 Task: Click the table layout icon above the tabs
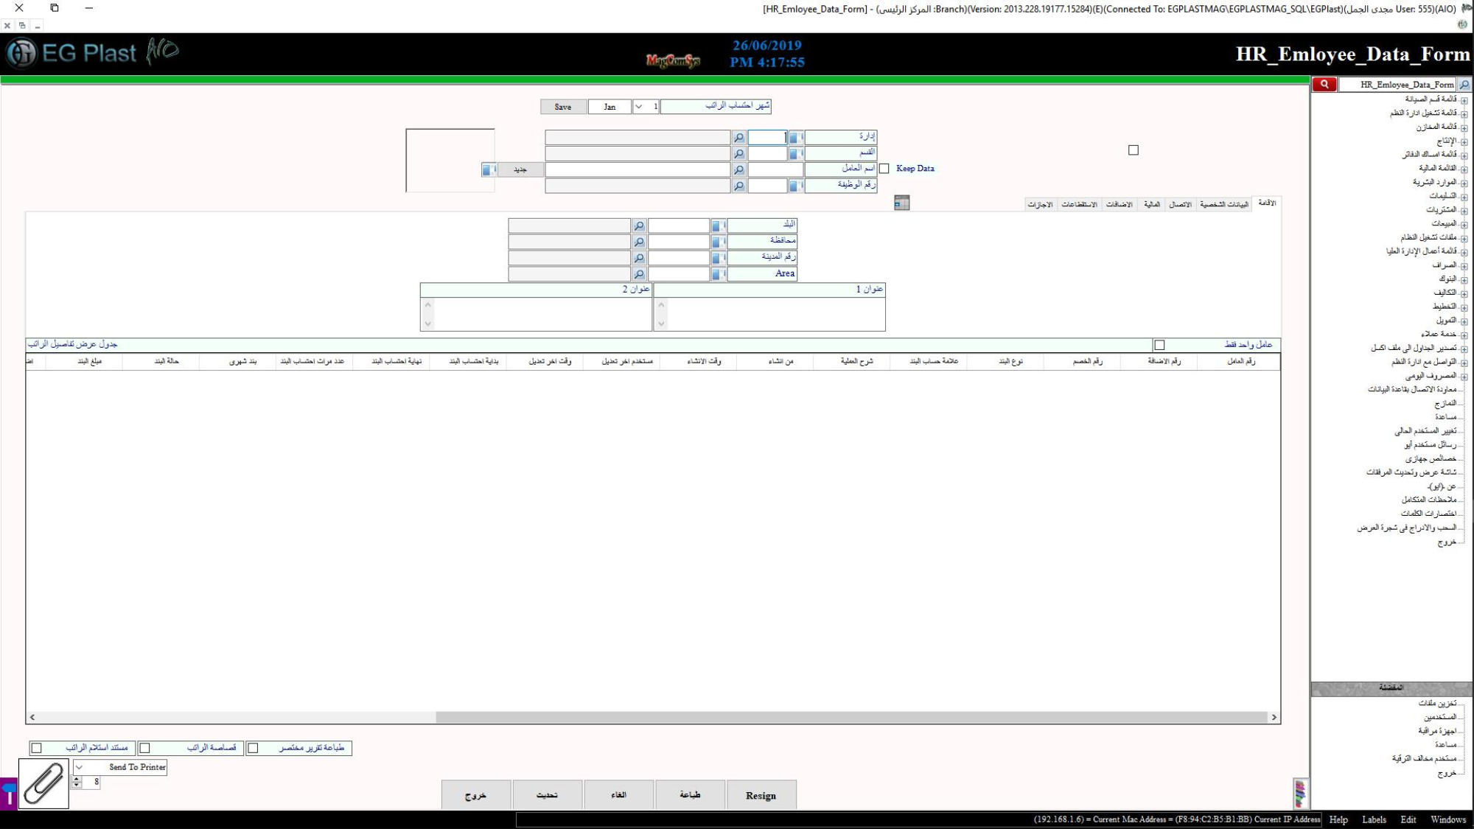(x=901, y=203)
